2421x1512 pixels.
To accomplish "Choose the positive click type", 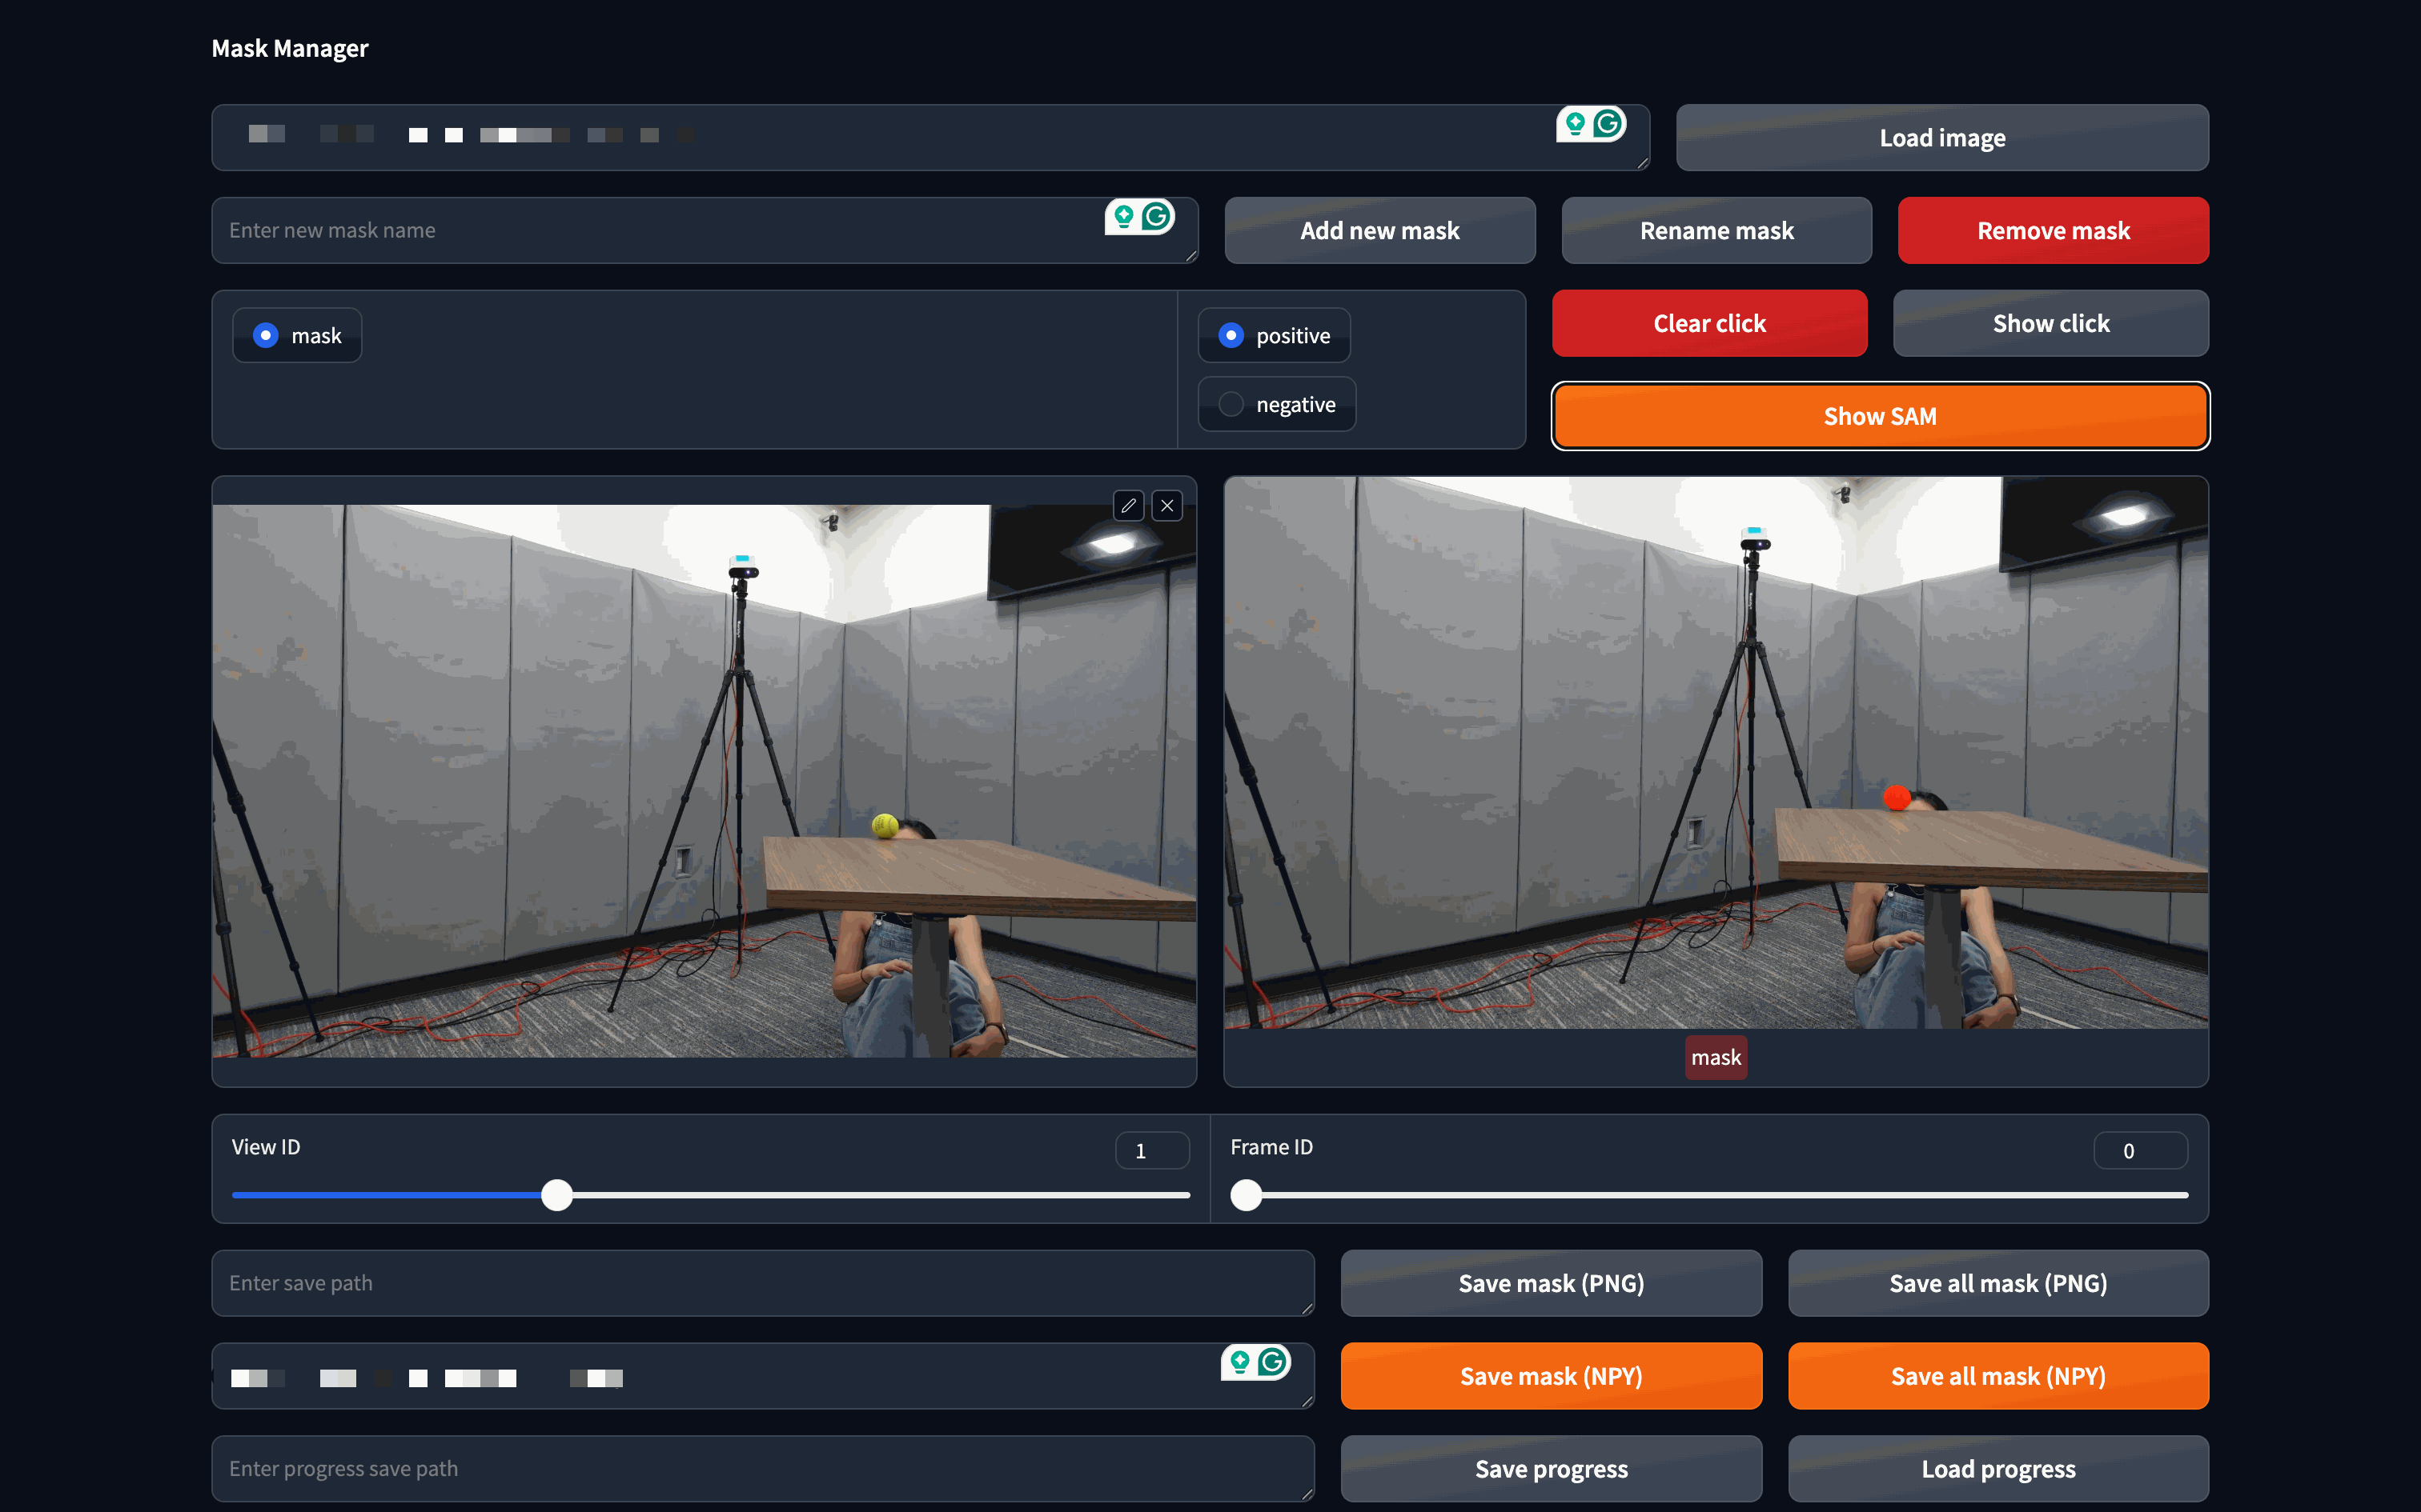I will coord(1231,336).
